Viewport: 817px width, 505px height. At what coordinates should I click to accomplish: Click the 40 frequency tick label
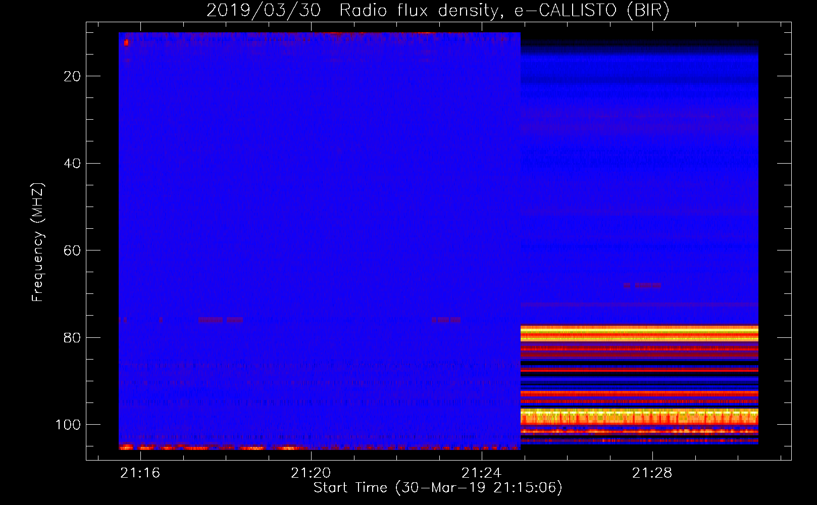pos(72,163)
